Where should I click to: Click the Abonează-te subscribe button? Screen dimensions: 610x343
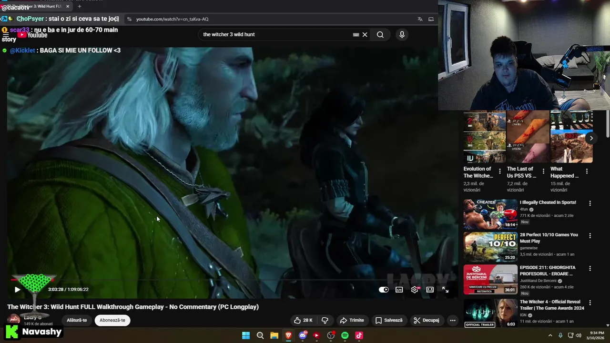(x=112, y=320)
